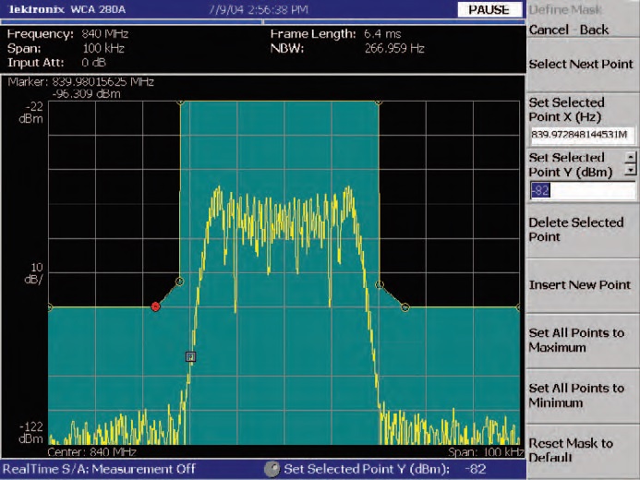Select the mask point at far left edge
Screen dimensions: 640x480
pyautogui.click(x=49, y=306)
